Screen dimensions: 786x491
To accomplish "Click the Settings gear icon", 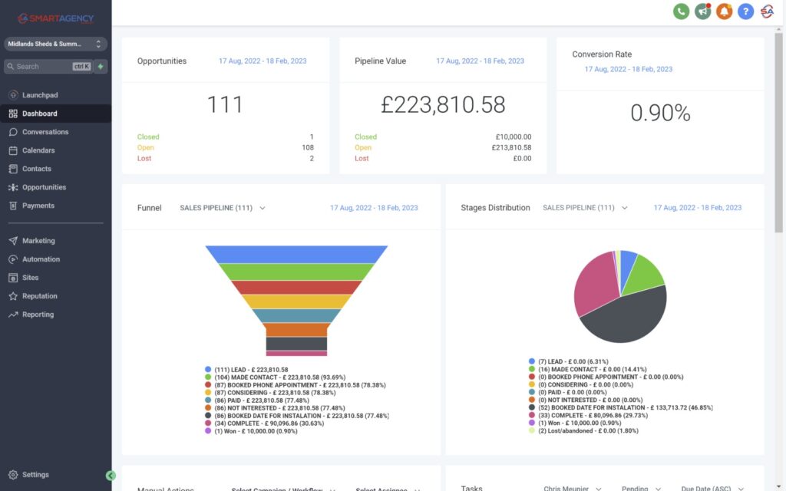I will click(x=13, y=474).
